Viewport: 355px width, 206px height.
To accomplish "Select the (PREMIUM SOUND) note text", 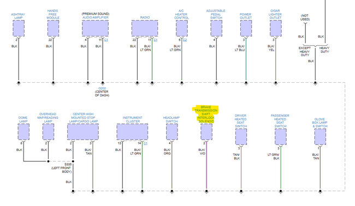I will [96, 14].
